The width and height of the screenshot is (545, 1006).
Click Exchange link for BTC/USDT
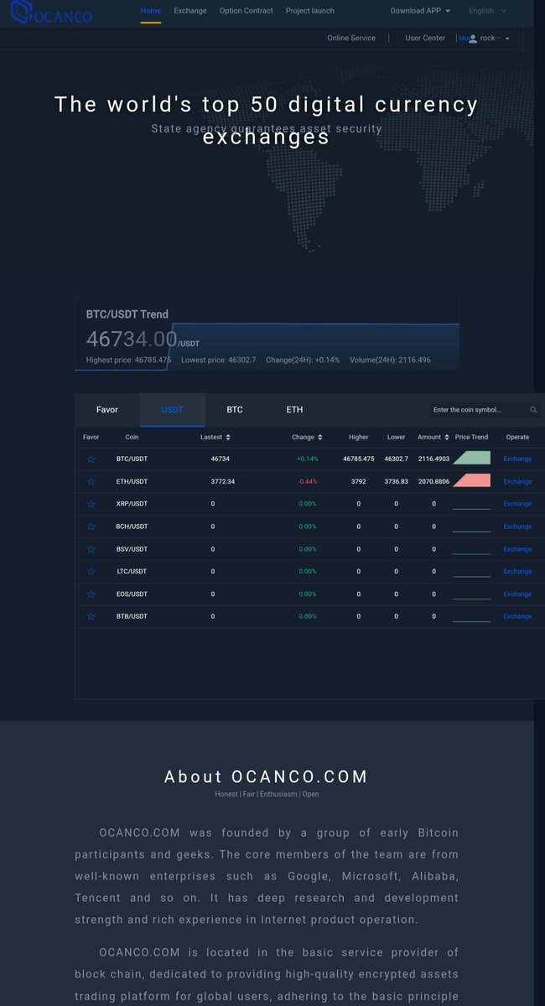[x=517, y=459]
